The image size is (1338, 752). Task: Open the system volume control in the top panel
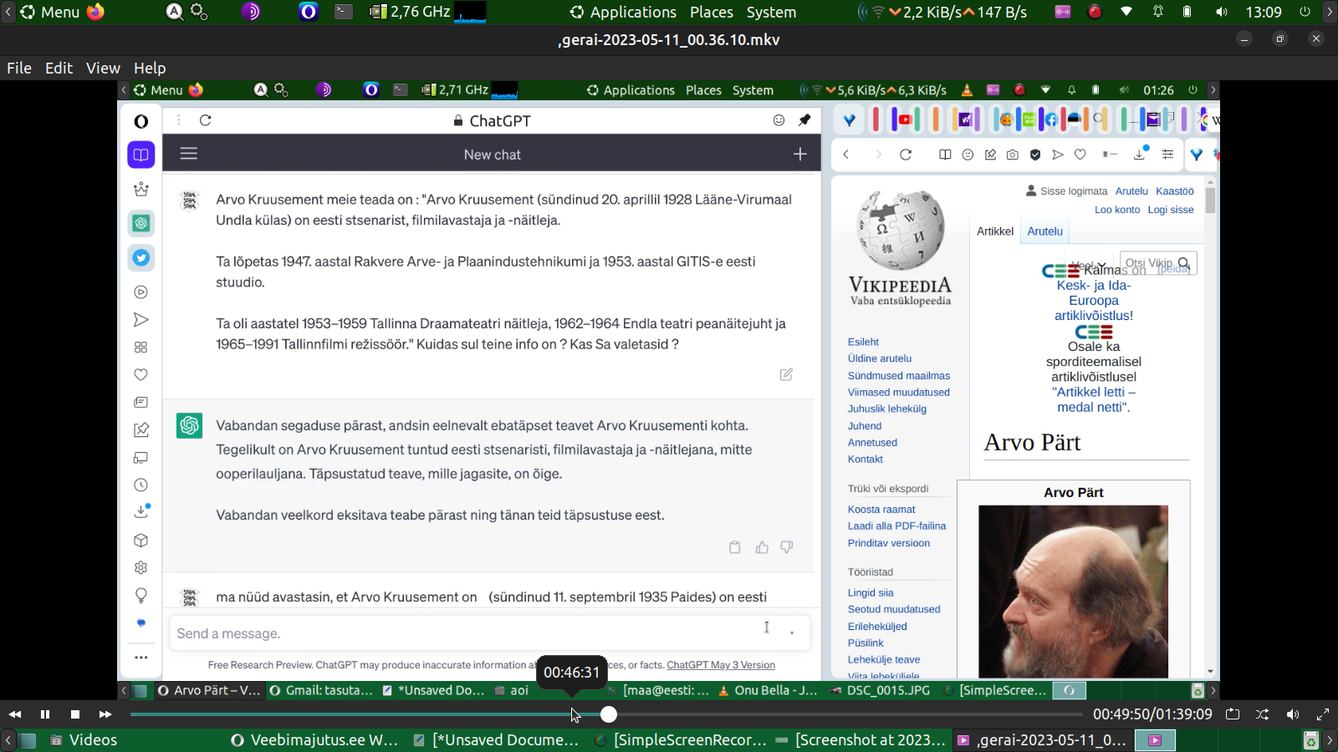point(1222,12)
